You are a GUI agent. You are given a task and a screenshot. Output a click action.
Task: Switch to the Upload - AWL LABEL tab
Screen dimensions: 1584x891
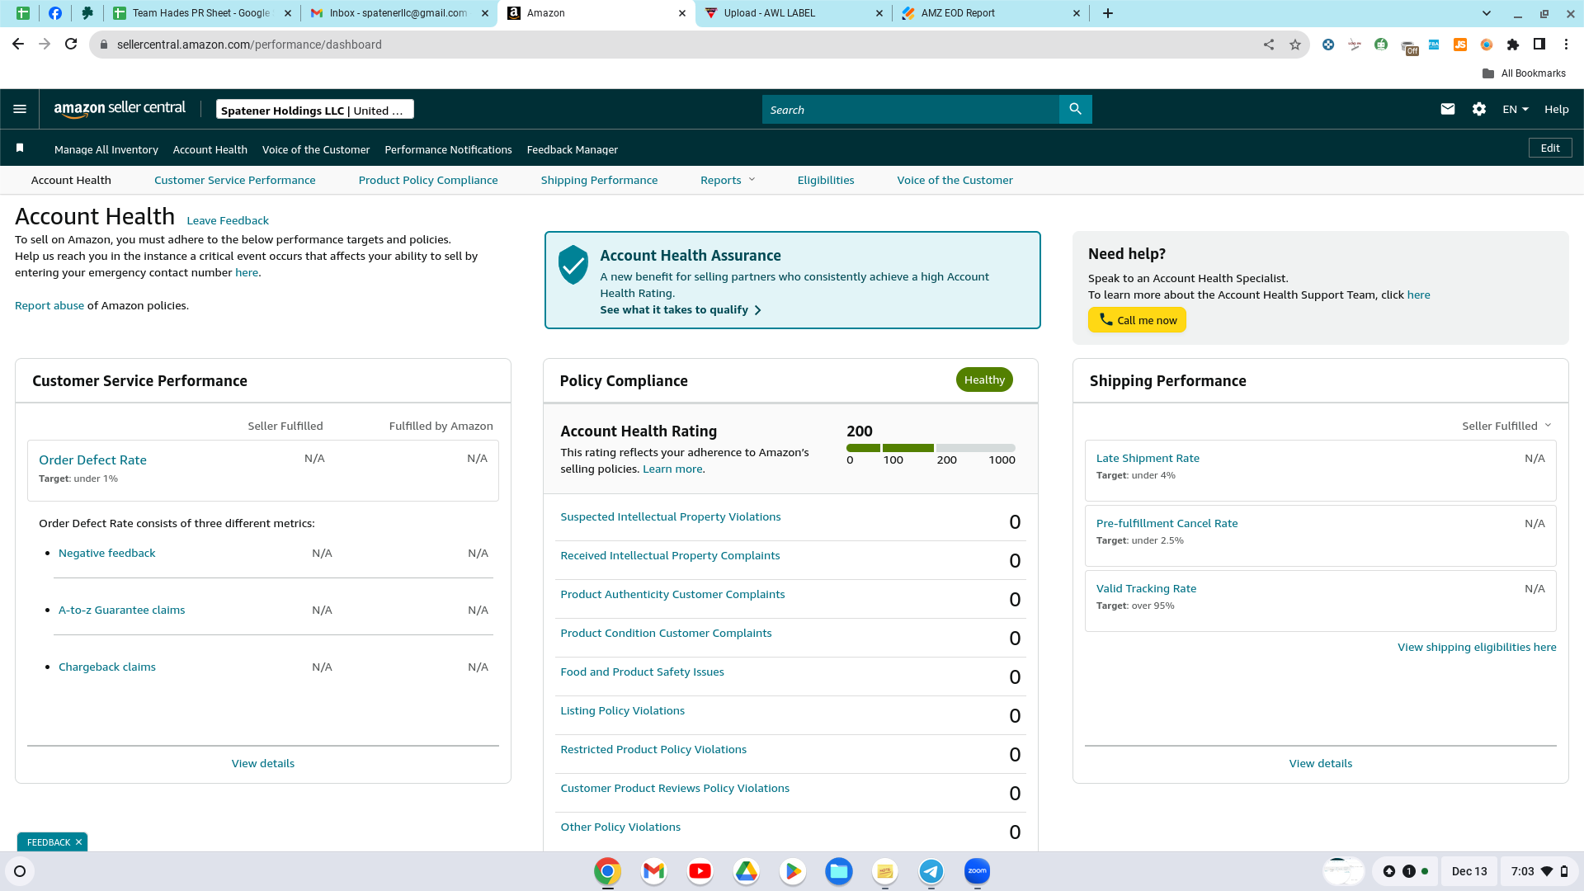click(793, 13)
